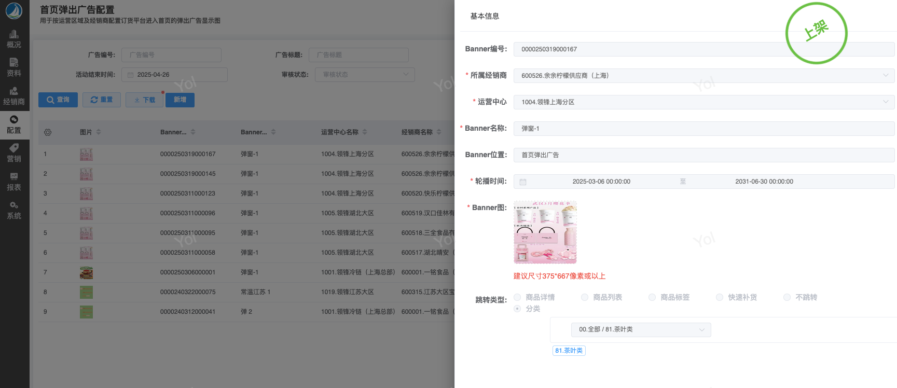Select the 配置 sidebar menu item

(14, 124)
